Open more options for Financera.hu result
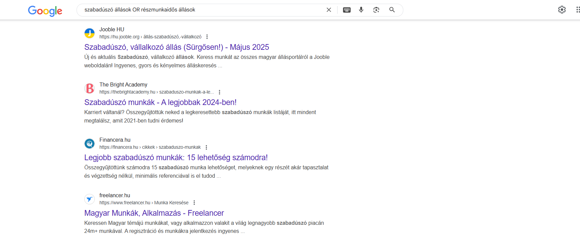This screenshot has height=245, width=580. (206, 147)
